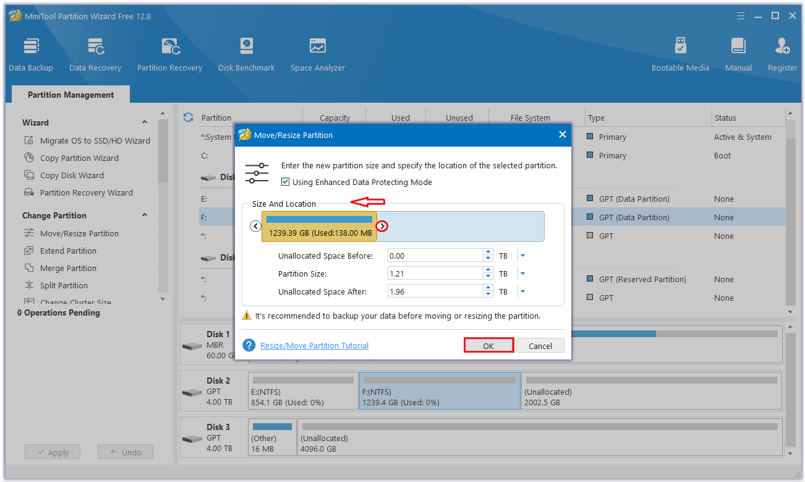The image size is (805, 482).
Task: Select the C: row in partition list
Action: point(492,155)
